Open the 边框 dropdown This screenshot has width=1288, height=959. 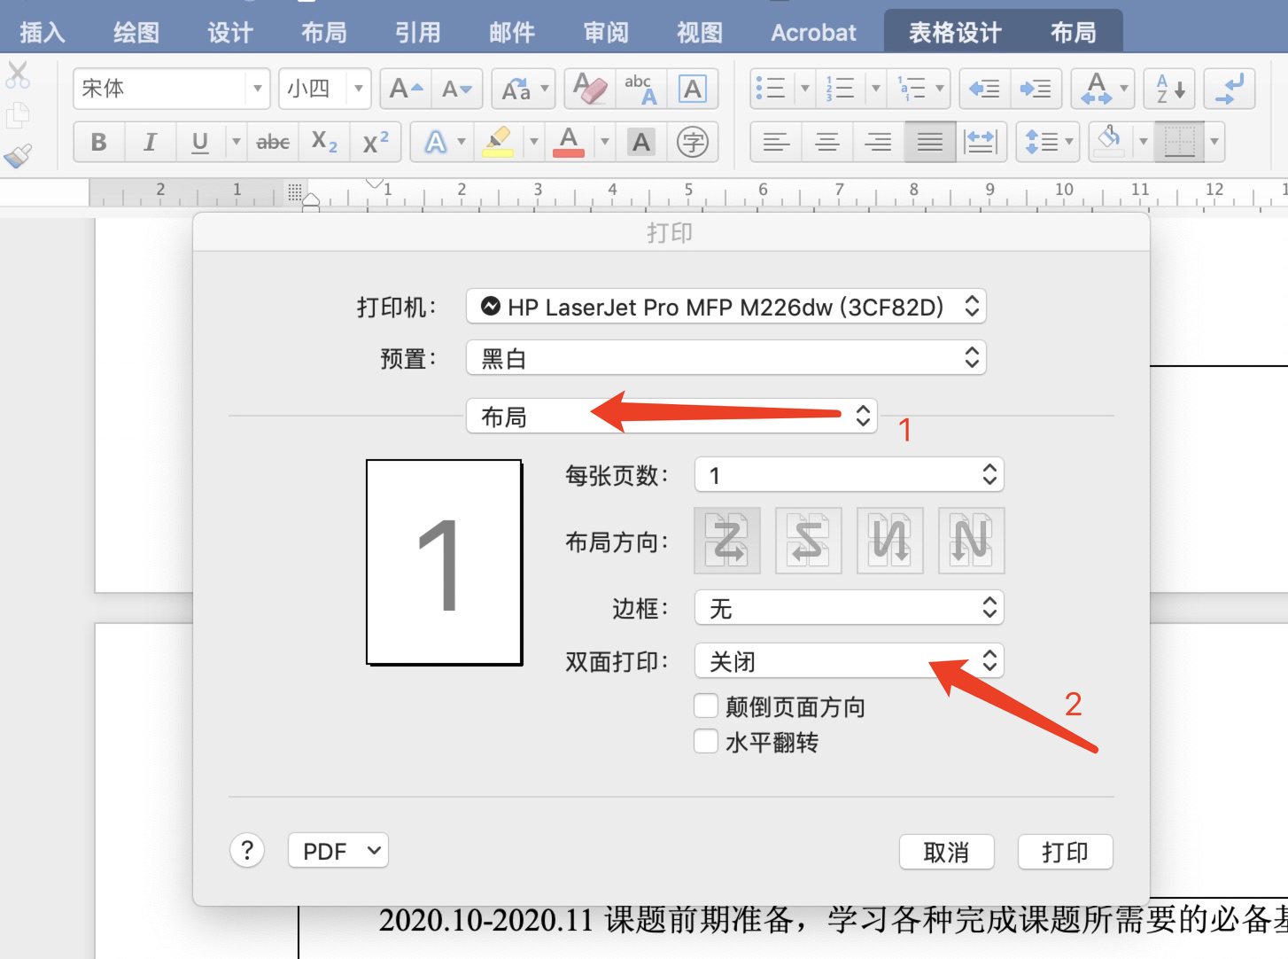848,607
